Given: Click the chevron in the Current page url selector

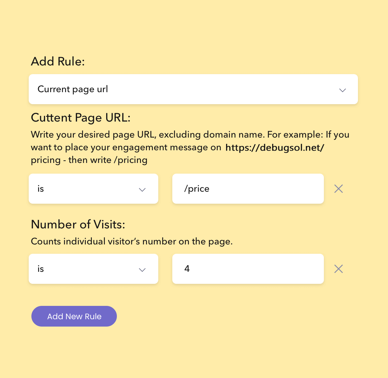Looking at the screenshot, I should 342,90.
